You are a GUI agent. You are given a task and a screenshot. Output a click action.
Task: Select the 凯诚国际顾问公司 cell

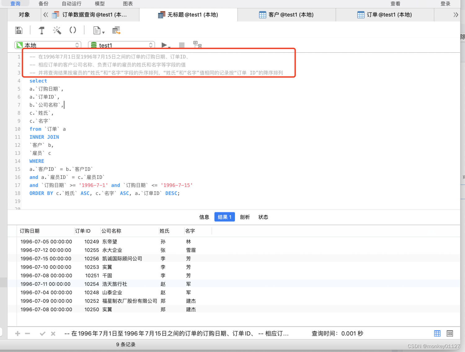tap(122, 259)
